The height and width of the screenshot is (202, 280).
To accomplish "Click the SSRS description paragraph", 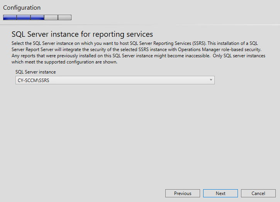I will click(138, 53).
